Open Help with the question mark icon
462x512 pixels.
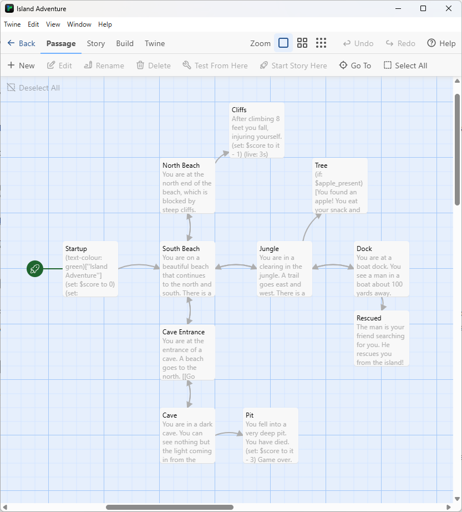point(431,43)
